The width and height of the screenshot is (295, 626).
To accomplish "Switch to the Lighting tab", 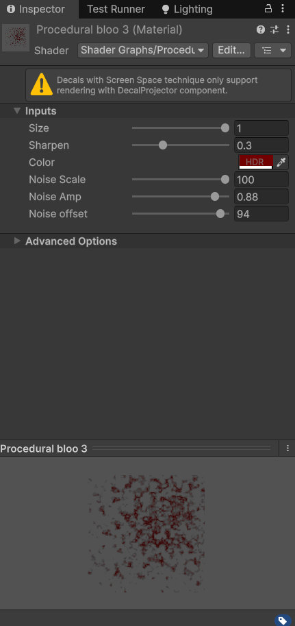I will pos(187,9).
